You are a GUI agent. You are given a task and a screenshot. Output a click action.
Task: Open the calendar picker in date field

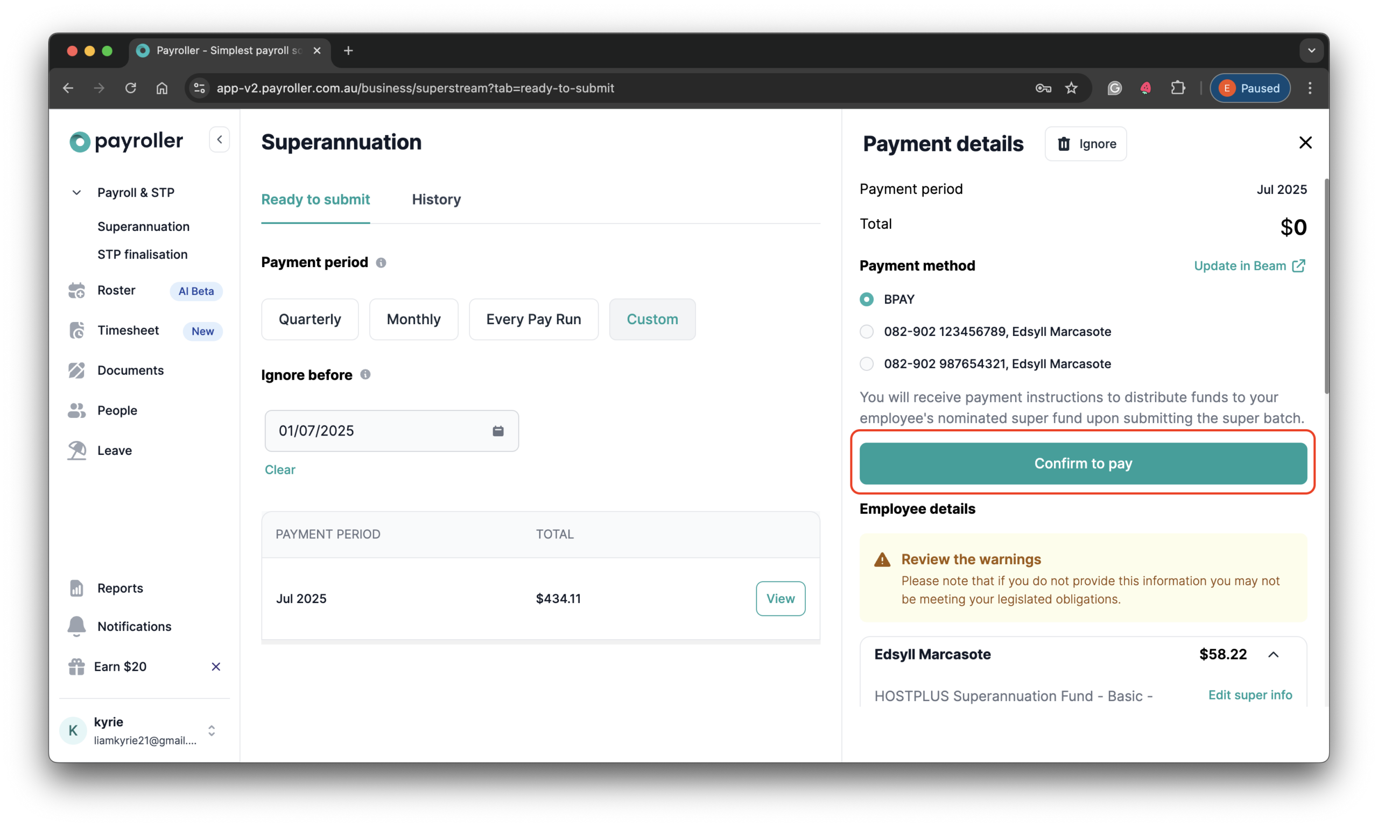click(x=498, y=431)
